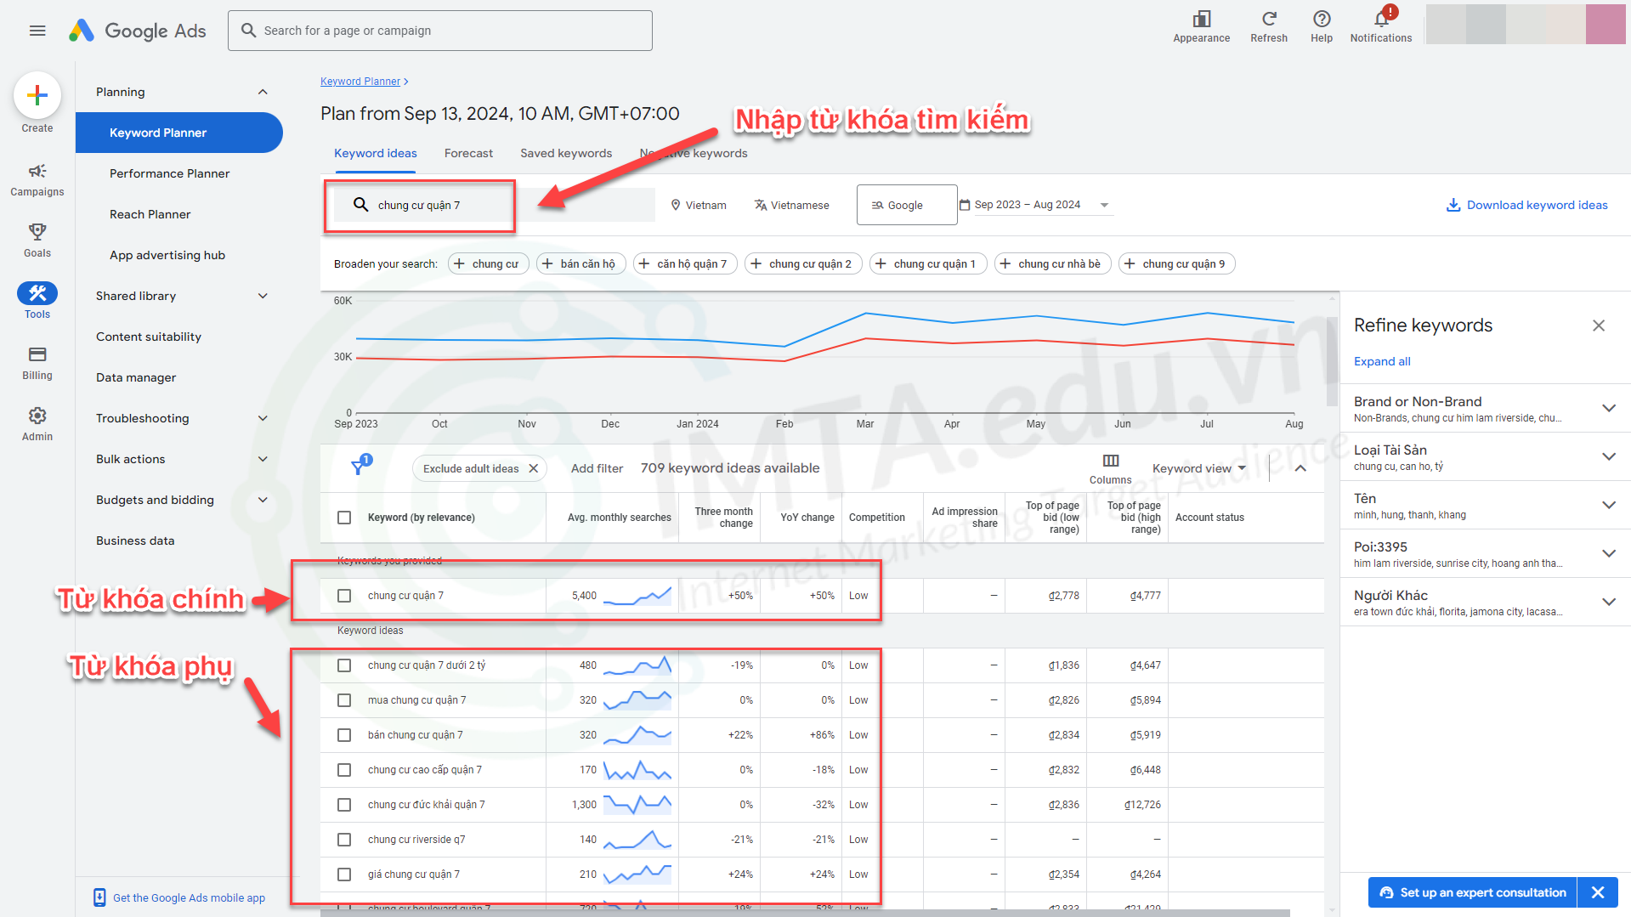This screenshot has height=917, width=1631.
Task: Toggle select-all keywords checkbox
Action: 344,518
